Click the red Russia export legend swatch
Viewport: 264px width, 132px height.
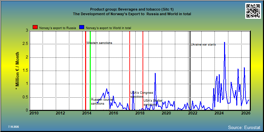(35, 27)
